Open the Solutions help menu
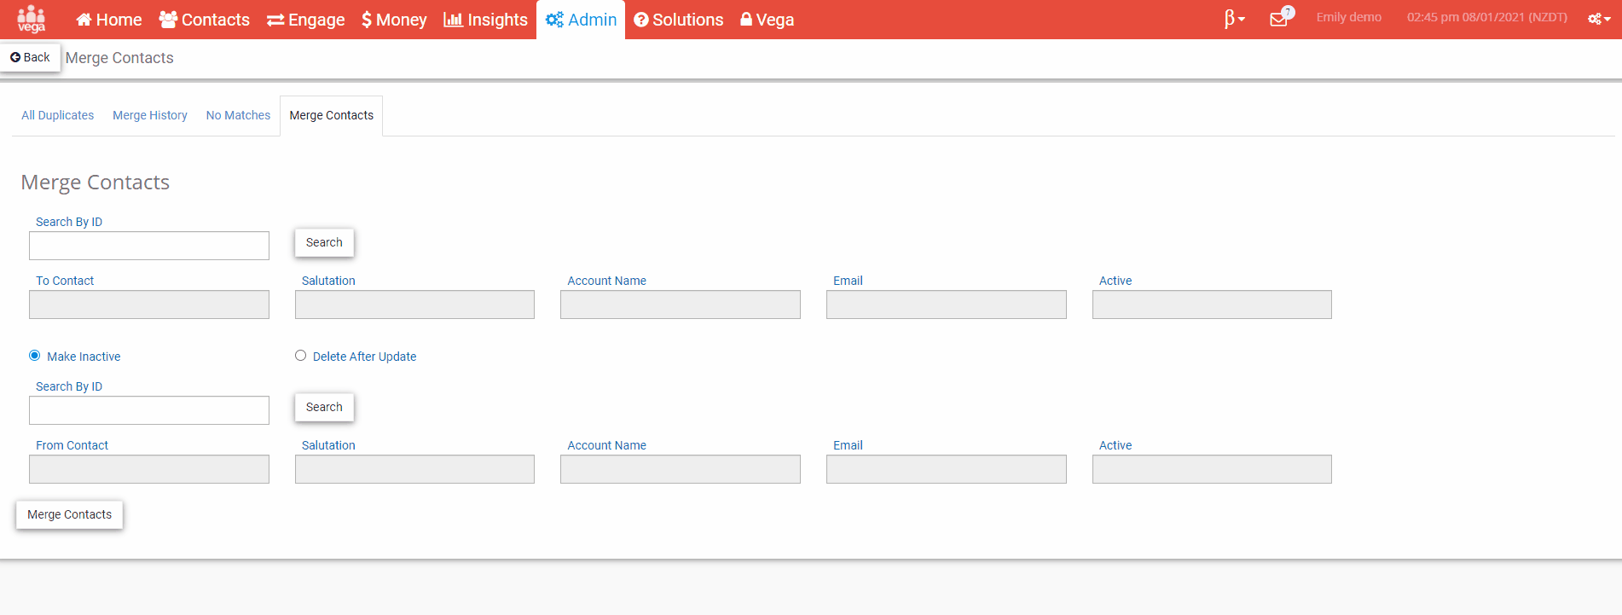 pos(679,20)
